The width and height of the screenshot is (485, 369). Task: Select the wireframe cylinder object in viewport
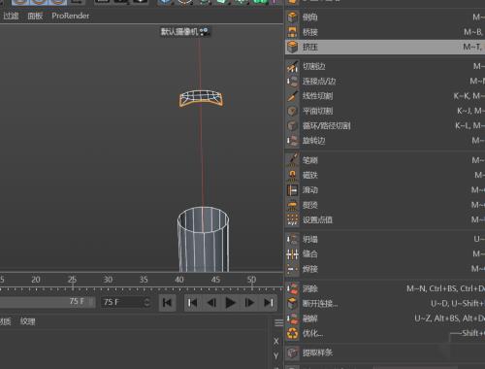(203, 240)
